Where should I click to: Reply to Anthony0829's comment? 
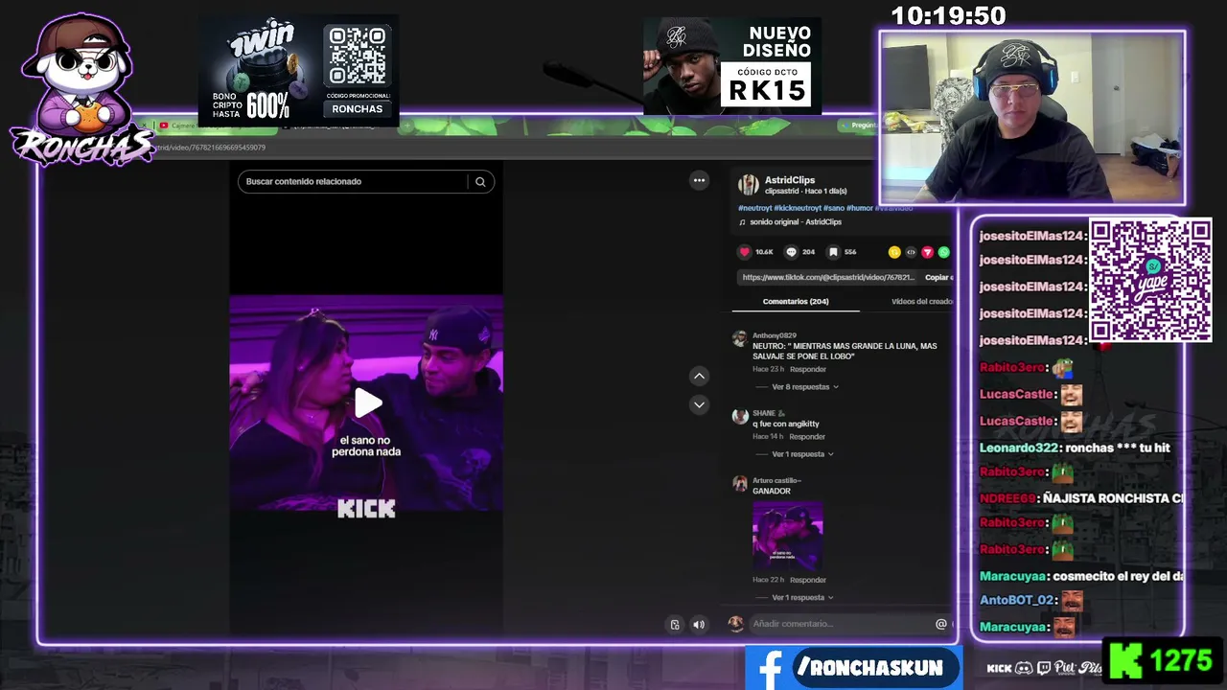(808, 369)
